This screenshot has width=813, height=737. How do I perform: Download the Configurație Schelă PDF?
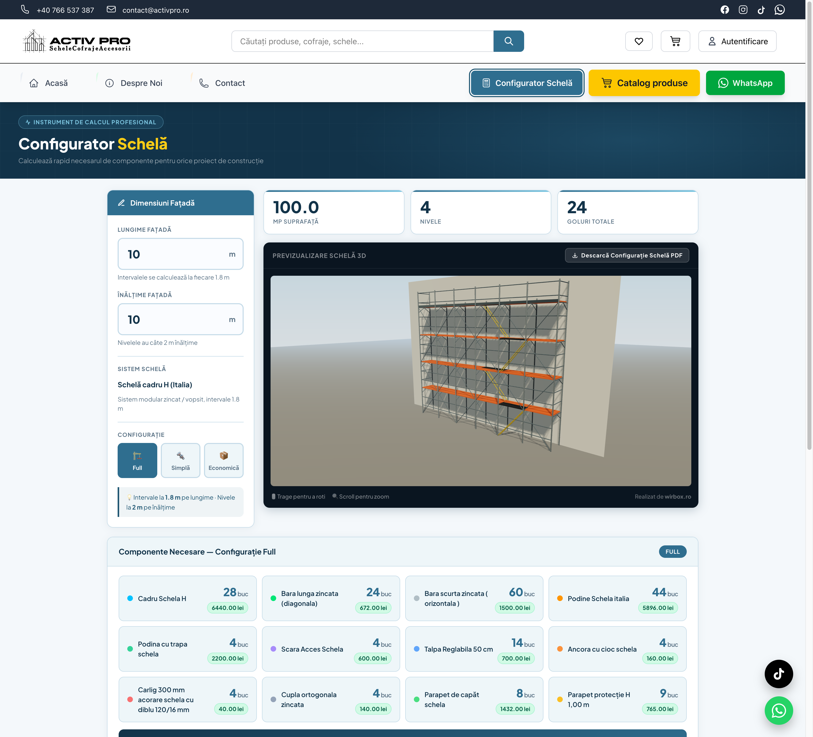pyautogui.click(x=627, y=255)
